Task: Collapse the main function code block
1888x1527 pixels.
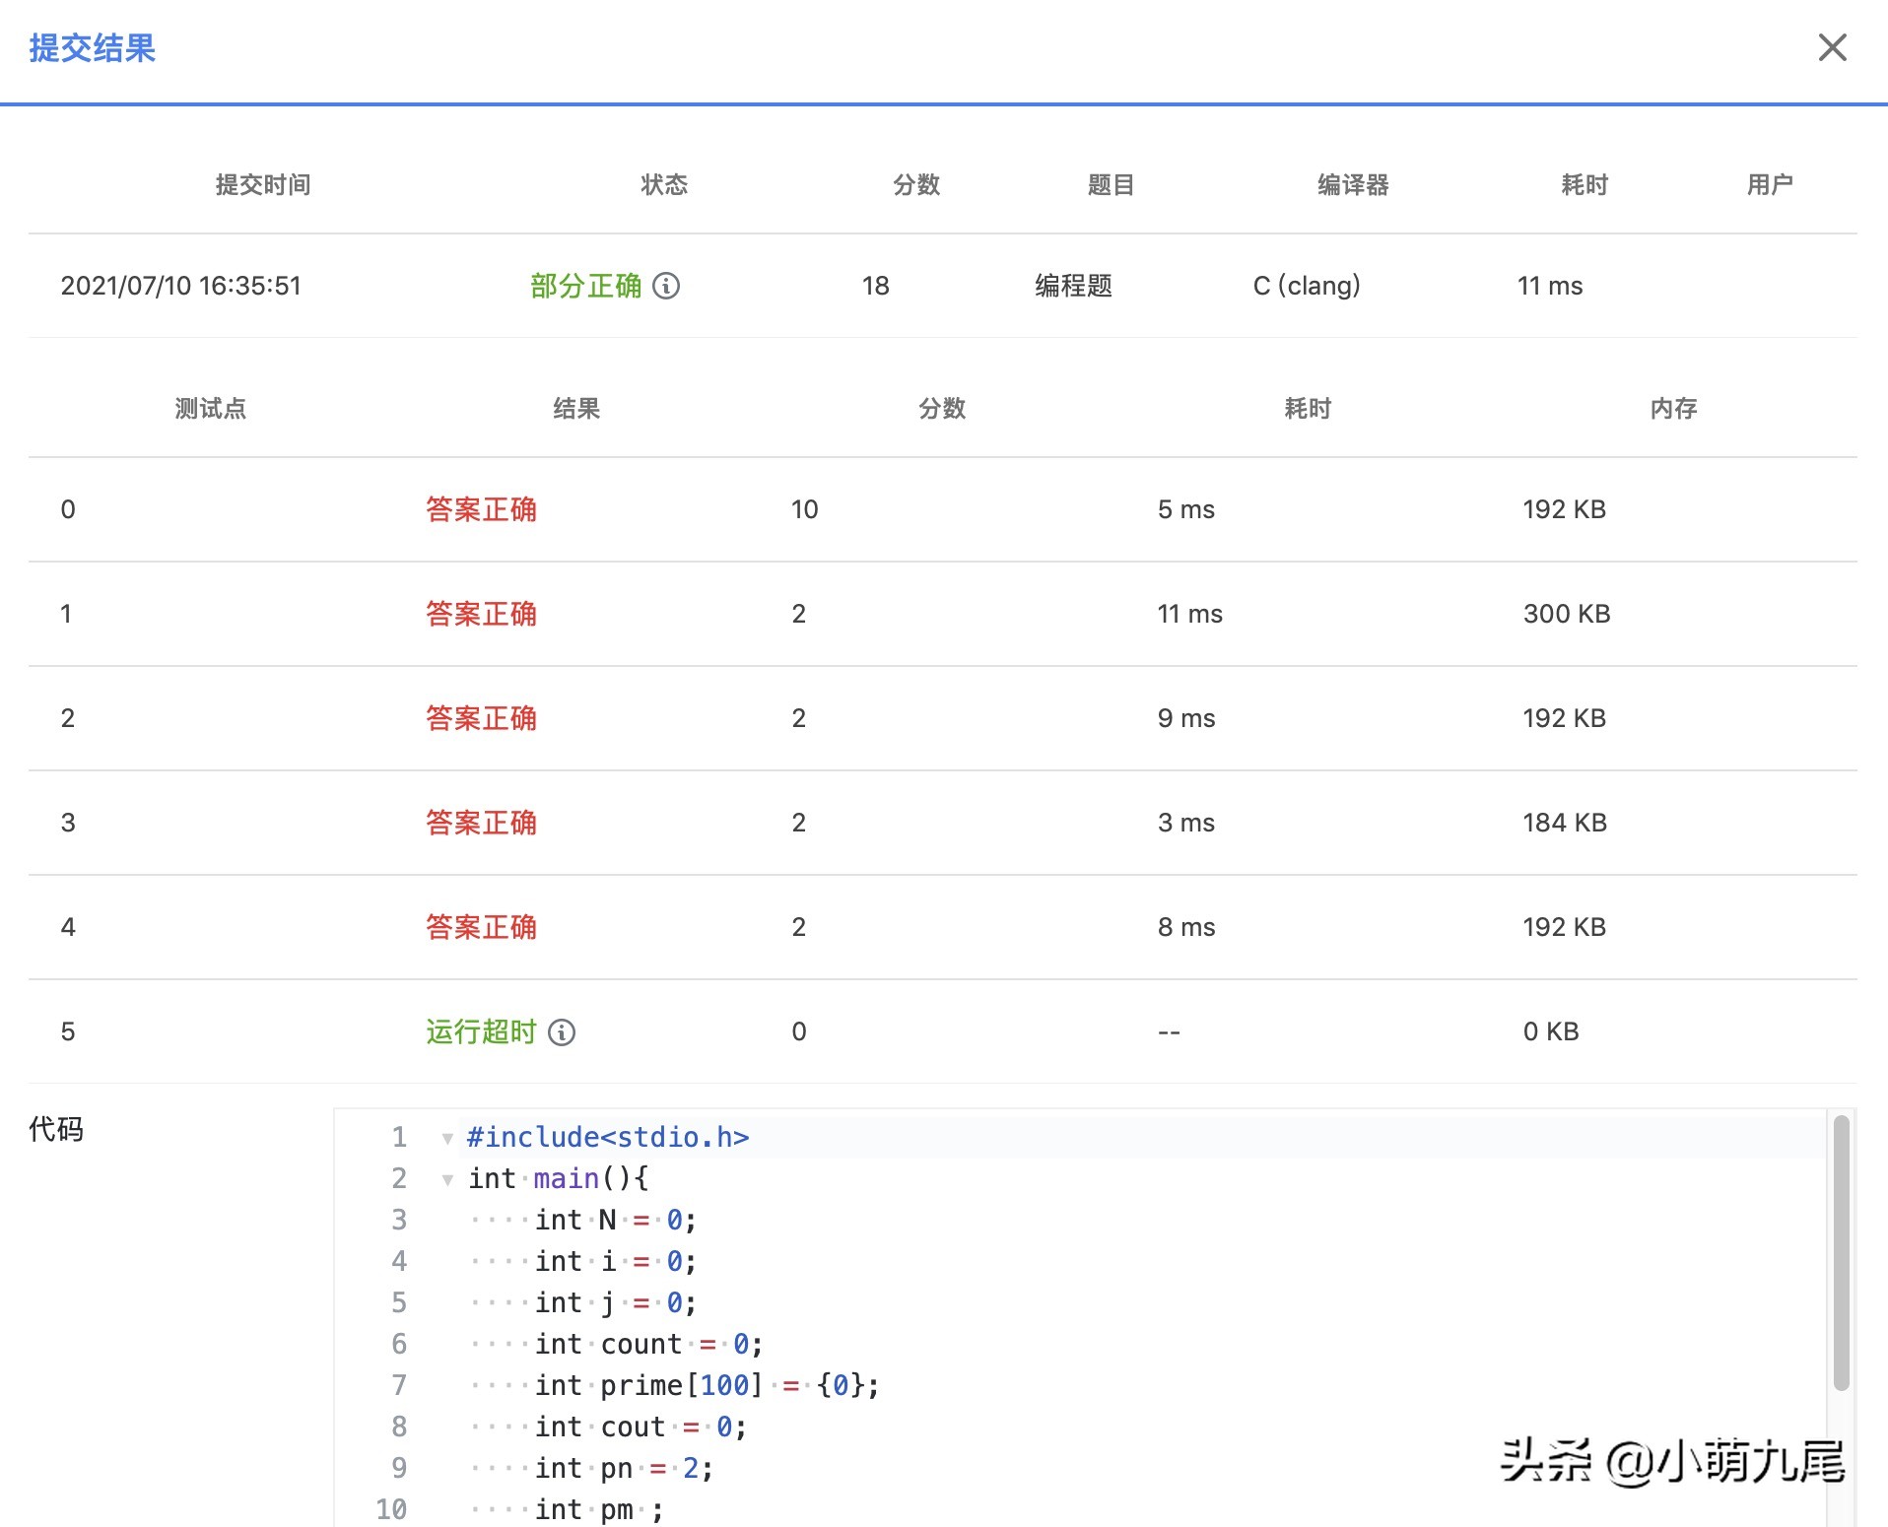Action: pos(446,1178)
